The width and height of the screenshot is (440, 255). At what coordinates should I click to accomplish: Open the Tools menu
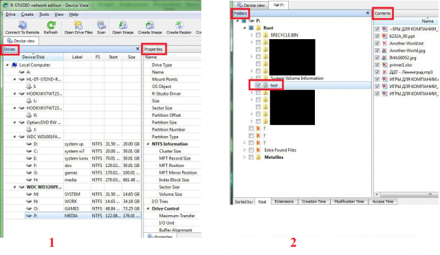click(x=44, y=14)
